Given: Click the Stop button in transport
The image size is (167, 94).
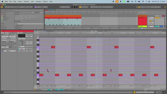Looking at the screenshot, I should [x=75, y=7].
